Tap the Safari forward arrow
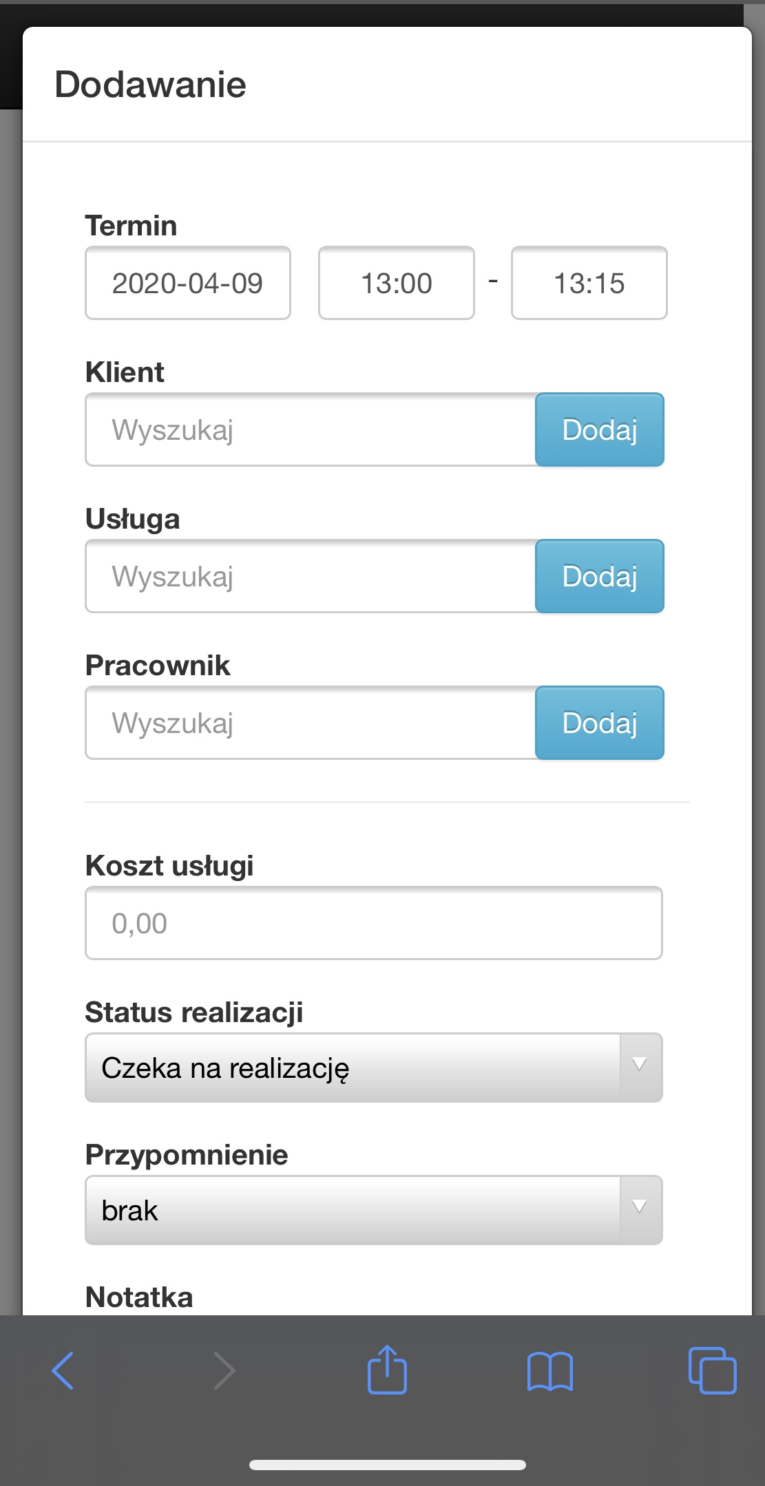The height and width of the screenshot is (1486, 765). pos(224,1370)
